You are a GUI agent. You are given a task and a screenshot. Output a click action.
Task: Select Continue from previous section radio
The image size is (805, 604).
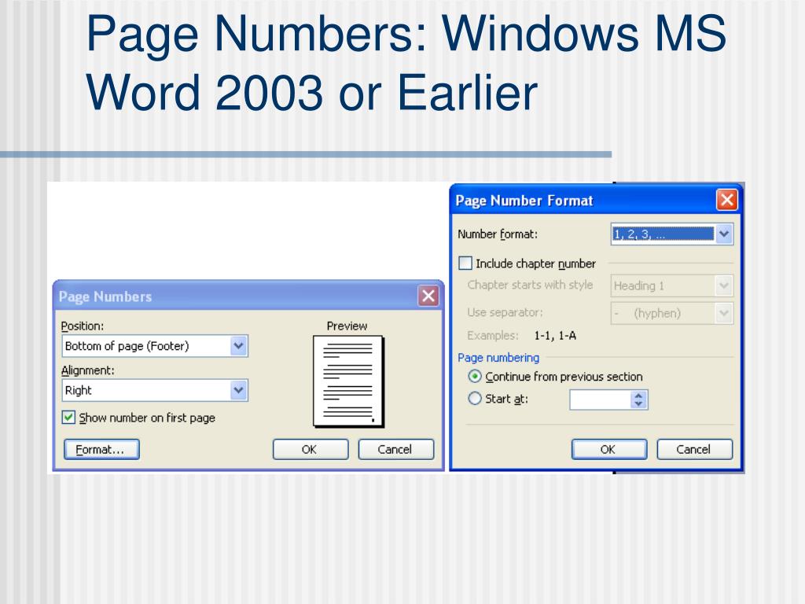coord(475,377)
